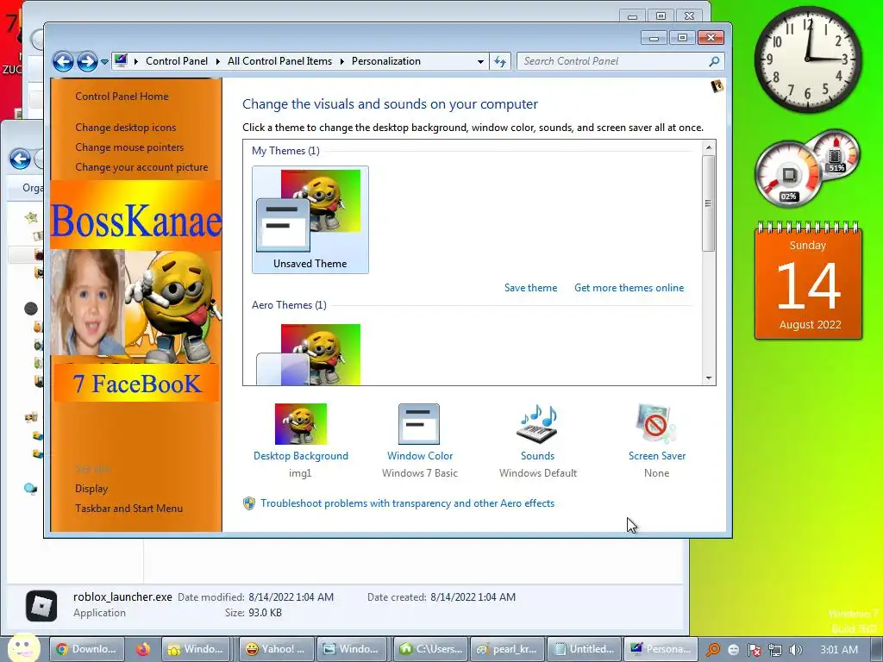Open Change your account picture link
Screen dimensions: 883x662
pyautogui.click(x=141, y=167)
